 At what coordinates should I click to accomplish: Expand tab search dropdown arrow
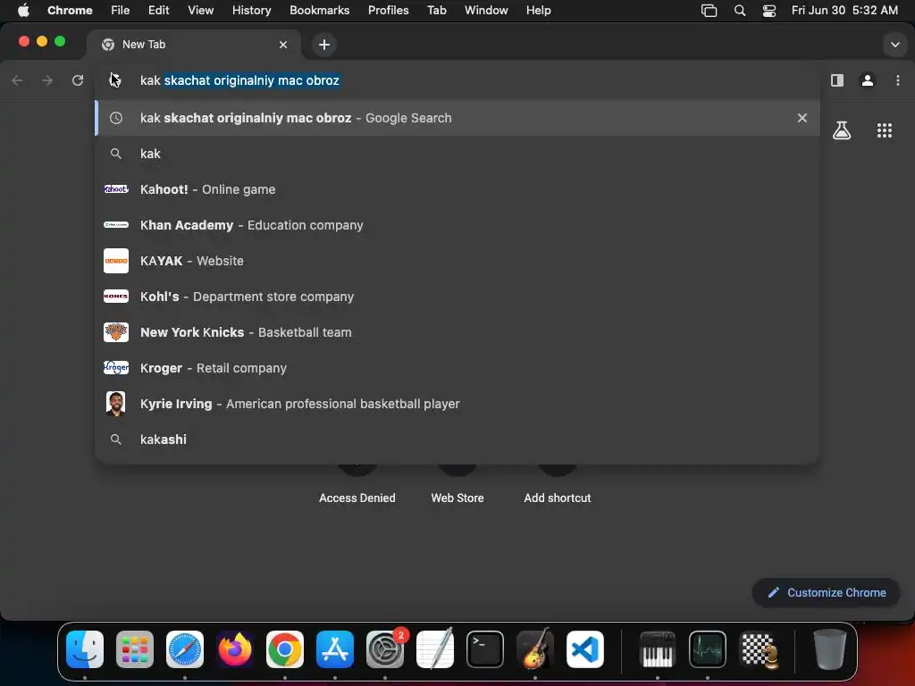(894, 45)
